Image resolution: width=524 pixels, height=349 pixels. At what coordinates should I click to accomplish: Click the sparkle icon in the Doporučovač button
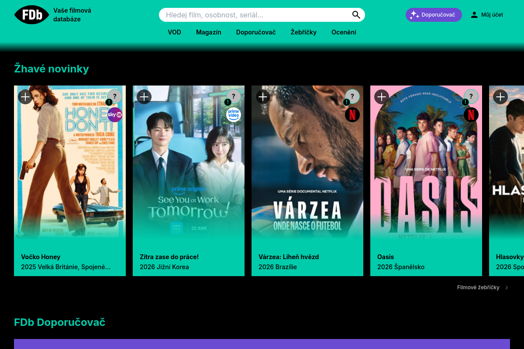414,15
